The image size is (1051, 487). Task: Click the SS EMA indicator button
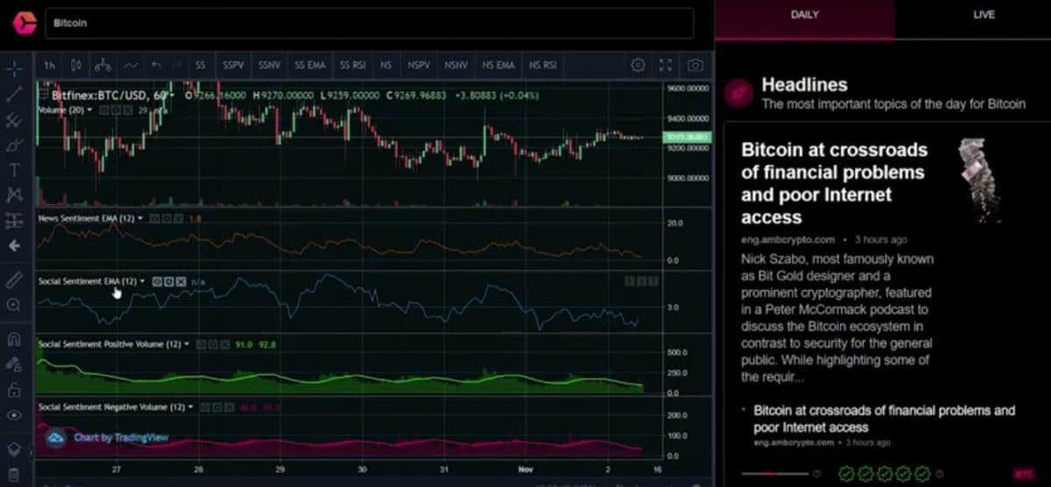310,65
